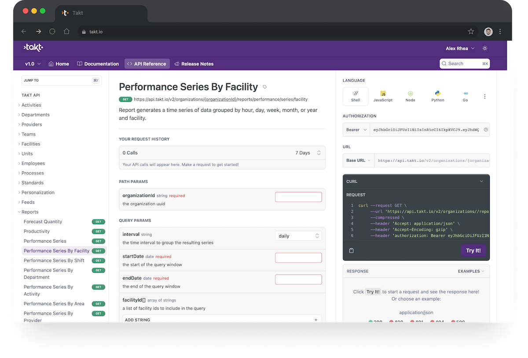Open browser three-dot menu

pos(500,32)
